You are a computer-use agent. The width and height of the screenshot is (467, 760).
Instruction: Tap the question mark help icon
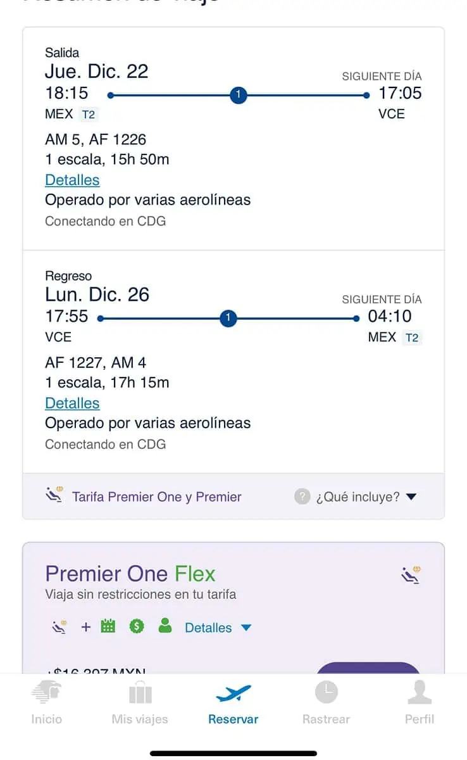point(302,497)
